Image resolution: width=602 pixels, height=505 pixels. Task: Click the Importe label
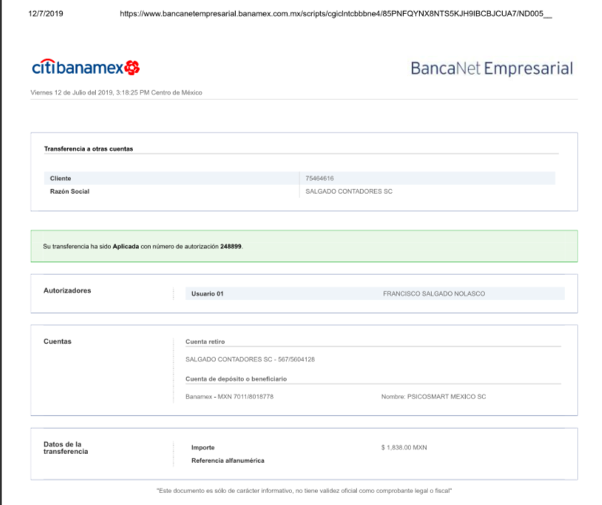203,447
